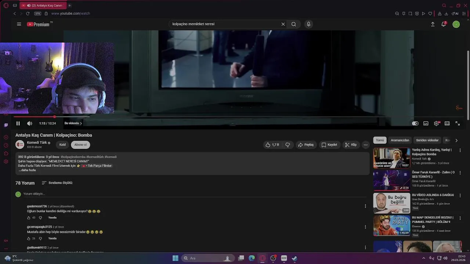Create a clip with 'Klip'
The height and width of the screenshot is (264, 470).
pyautogui.click(x=351, y=145)
